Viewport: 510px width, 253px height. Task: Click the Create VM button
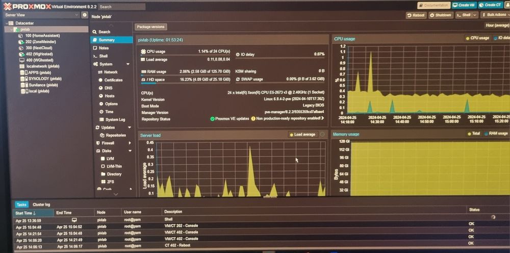point(464,5)
